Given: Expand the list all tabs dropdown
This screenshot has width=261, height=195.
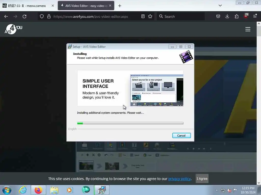Looking at the screenshot, I should [220, 6].
